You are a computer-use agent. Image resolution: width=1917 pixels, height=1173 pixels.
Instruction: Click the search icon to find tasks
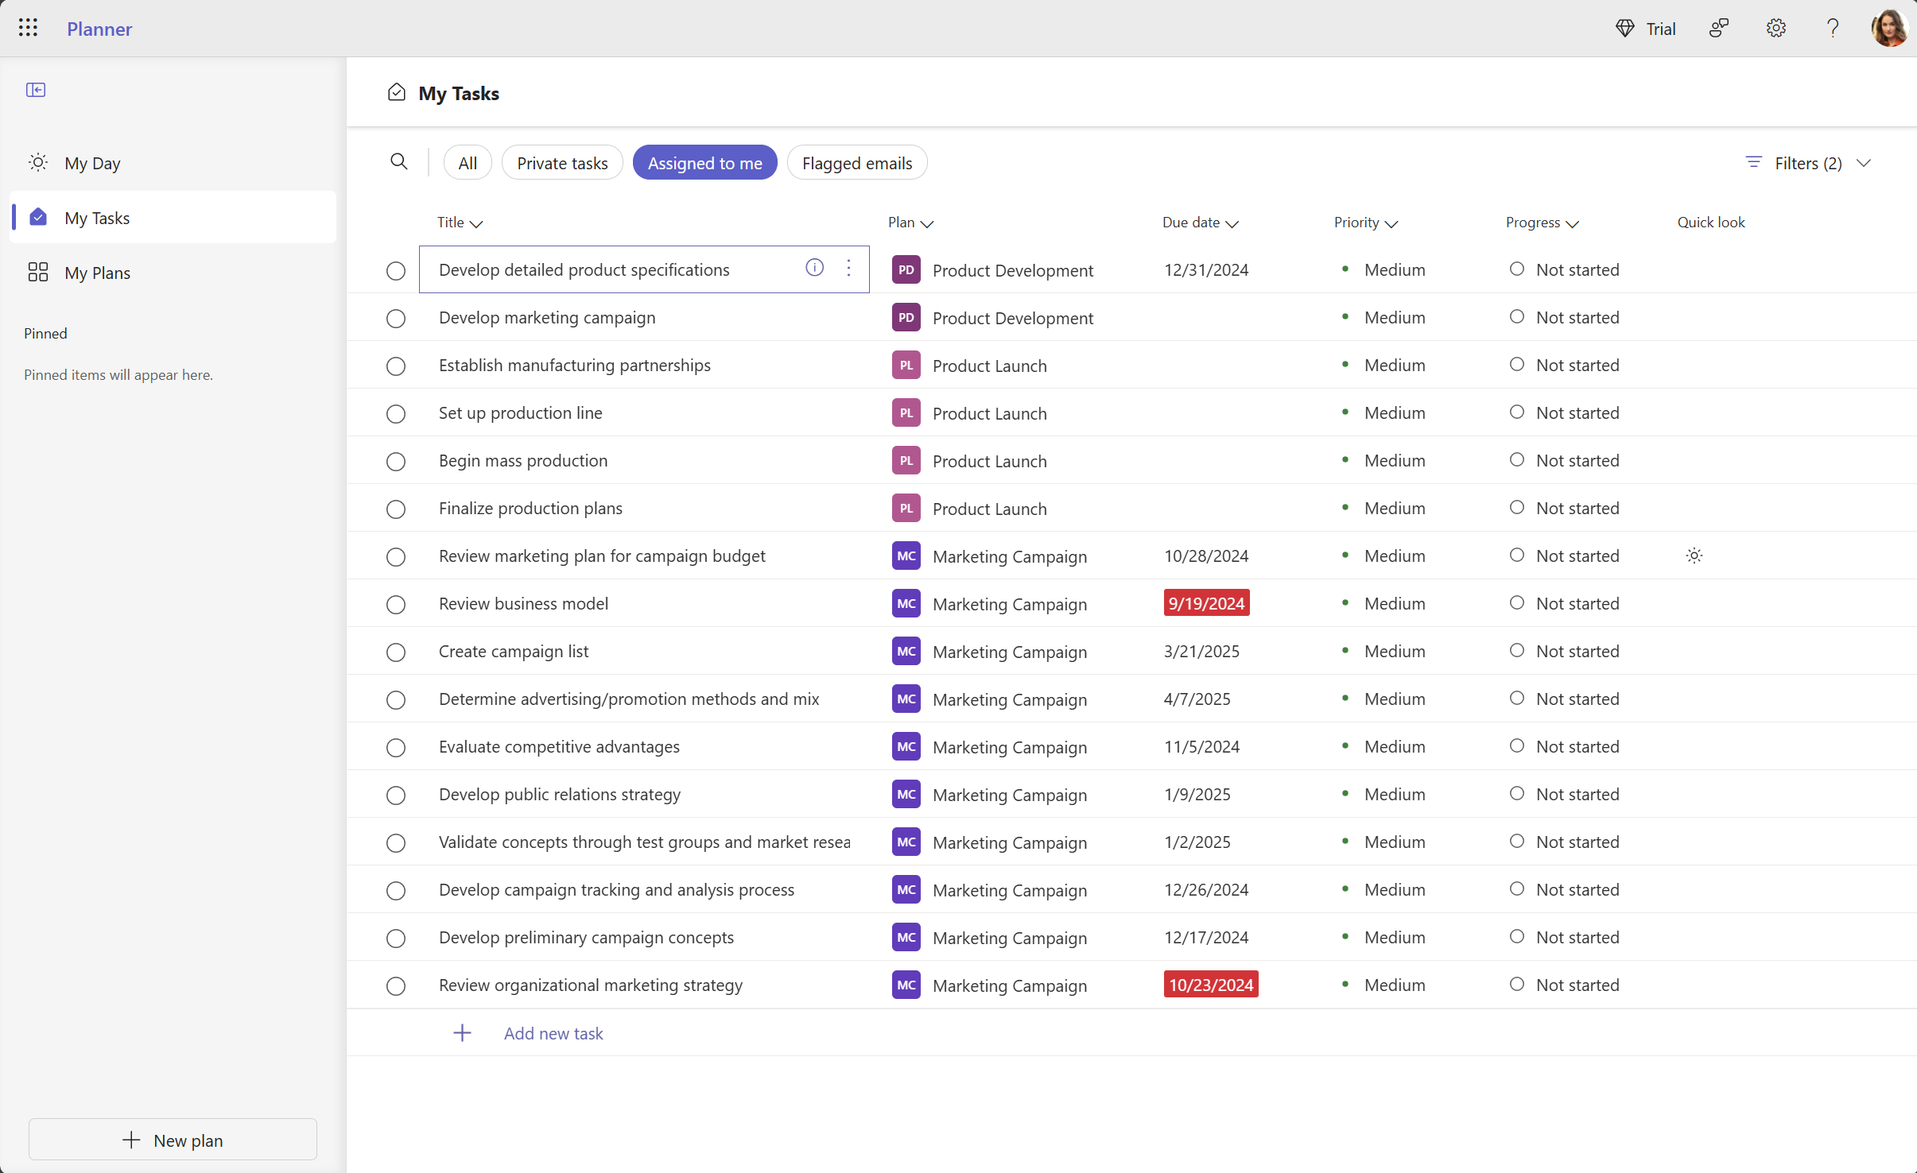(x=398, y=161)
